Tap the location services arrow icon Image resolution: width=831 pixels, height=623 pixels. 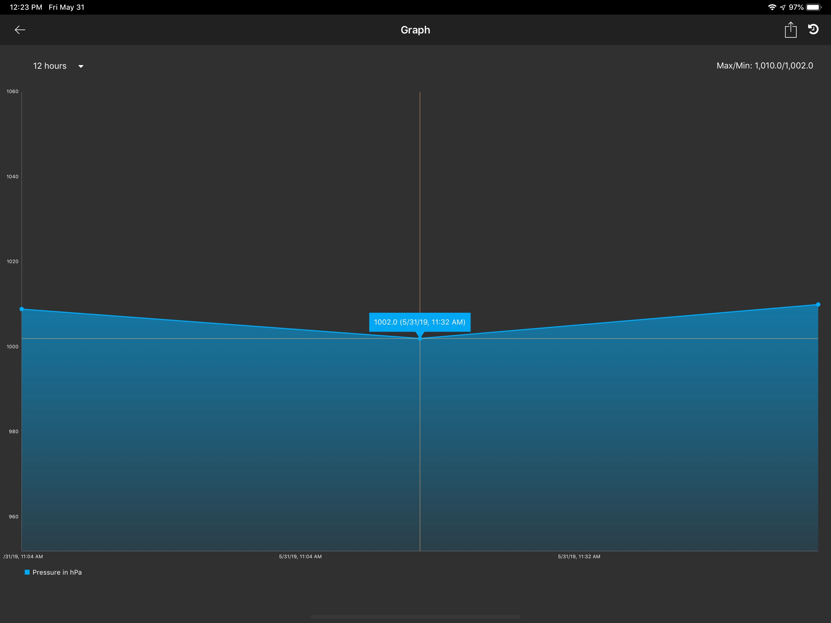click(x=783, y=7)
